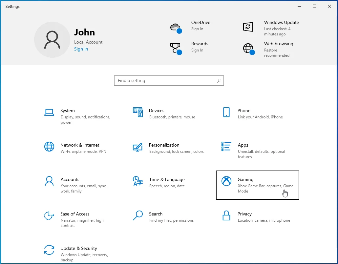This screenshot has height=264, width=338.
Task: Click the OneDrive cloud icon
Action: click(x=176, y=29)
